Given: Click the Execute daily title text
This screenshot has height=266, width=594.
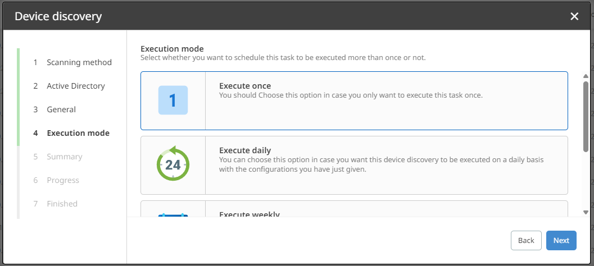Looking at the screenshot, I should pyautogui.click(x=245, y=150).
